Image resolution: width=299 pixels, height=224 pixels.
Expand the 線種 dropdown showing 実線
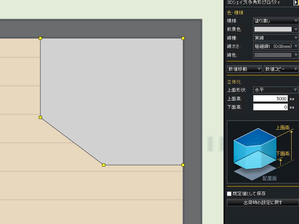275,38
